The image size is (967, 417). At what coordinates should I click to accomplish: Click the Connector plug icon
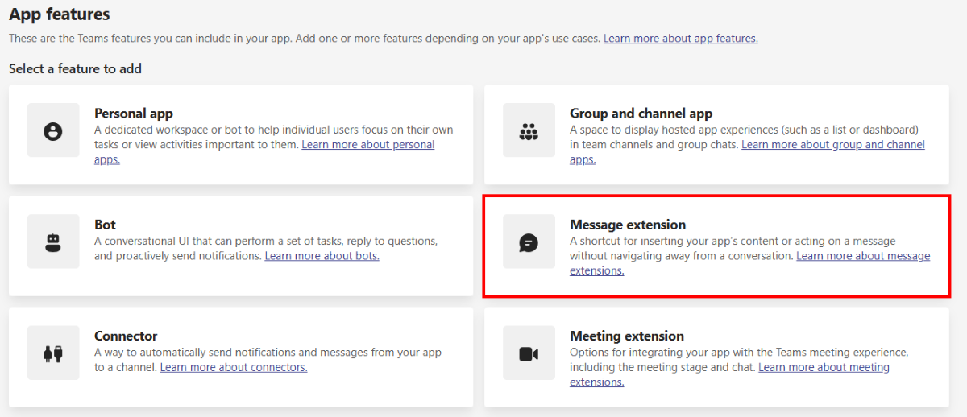[x=53, y=353]
